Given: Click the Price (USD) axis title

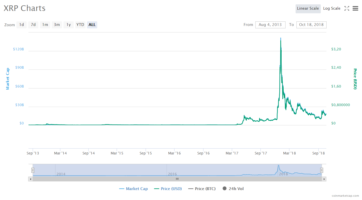Looking at the screenshot, I should (x=355, y=79).
